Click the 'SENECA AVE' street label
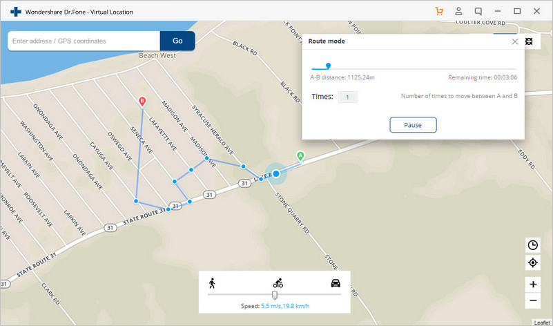553x326 pixels. (x=142, y=140)
